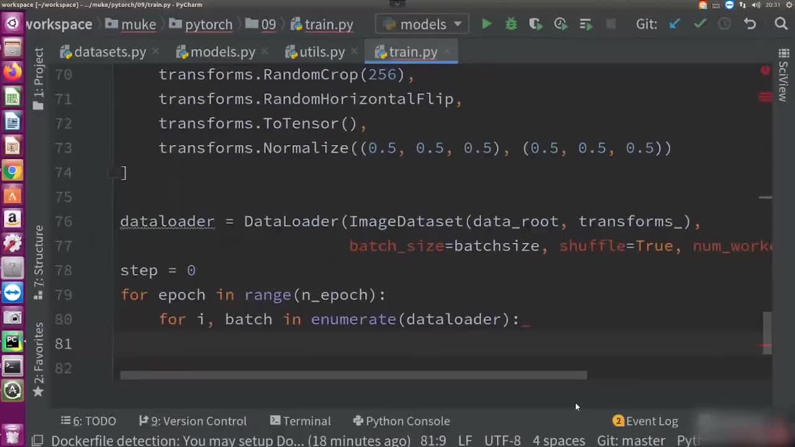This screenshot has height=447, width=795.
Task: Switch to the datasets.py tab
Action: coord(110,52)
